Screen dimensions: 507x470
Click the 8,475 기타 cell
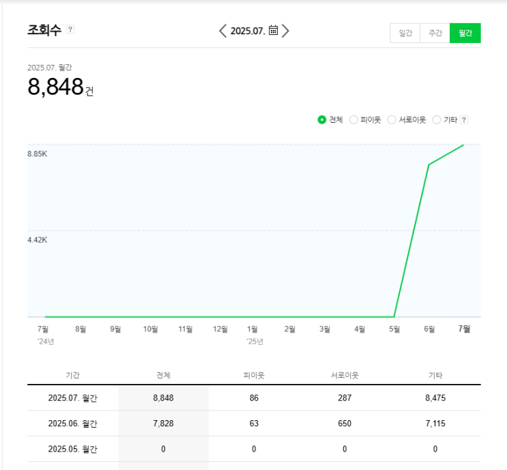tap(435, 398)
